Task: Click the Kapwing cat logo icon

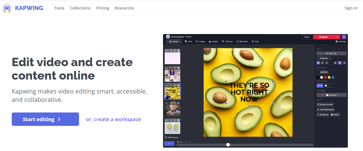Action: (7, 8)
